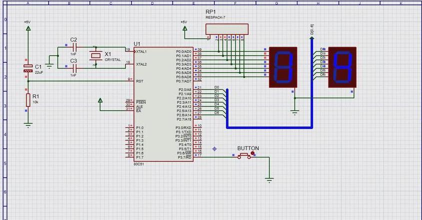Select the R1 10k resistor symbol

28,100
